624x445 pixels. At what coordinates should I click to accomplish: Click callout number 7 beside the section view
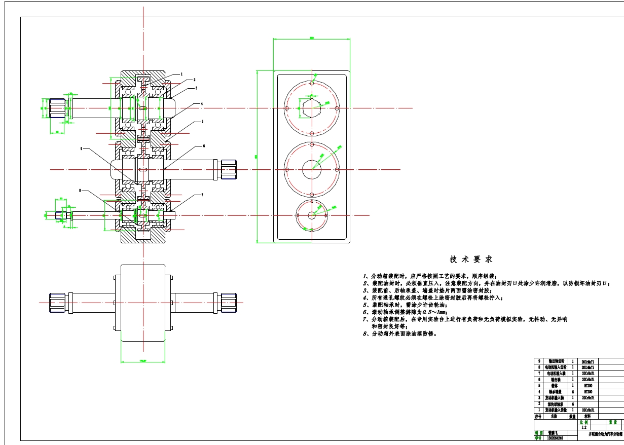pos(202,195)
